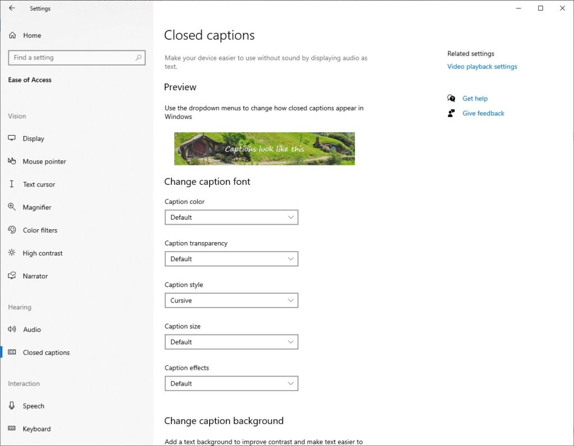Select the High contrast sun icon
The image size is (574, 446).
pos(12,253)
